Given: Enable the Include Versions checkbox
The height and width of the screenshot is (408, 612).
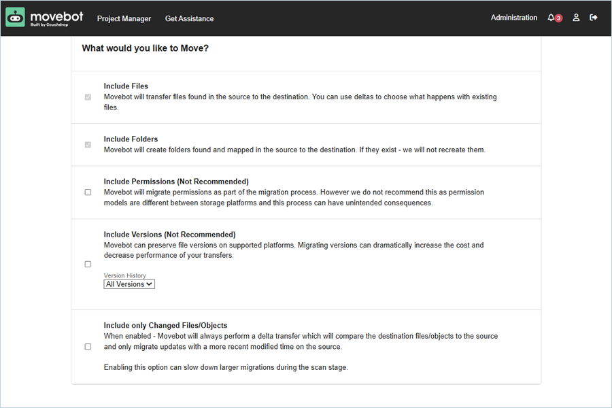Looking at the screenshot, I should pyautogui.click(x=88, y=265).
